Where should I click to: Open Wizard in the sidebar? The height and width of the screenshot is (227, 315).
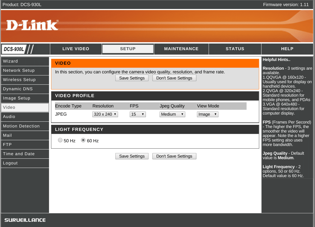pyautogui.click(x=25, y=61)
